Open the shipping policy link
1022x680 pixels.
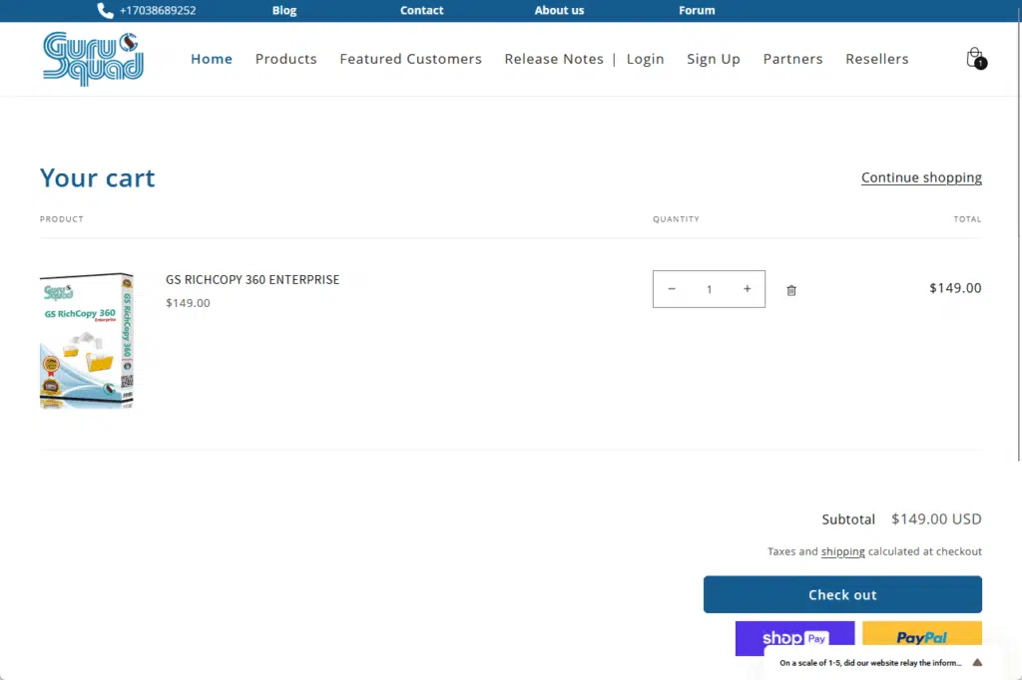pos(842,551)
